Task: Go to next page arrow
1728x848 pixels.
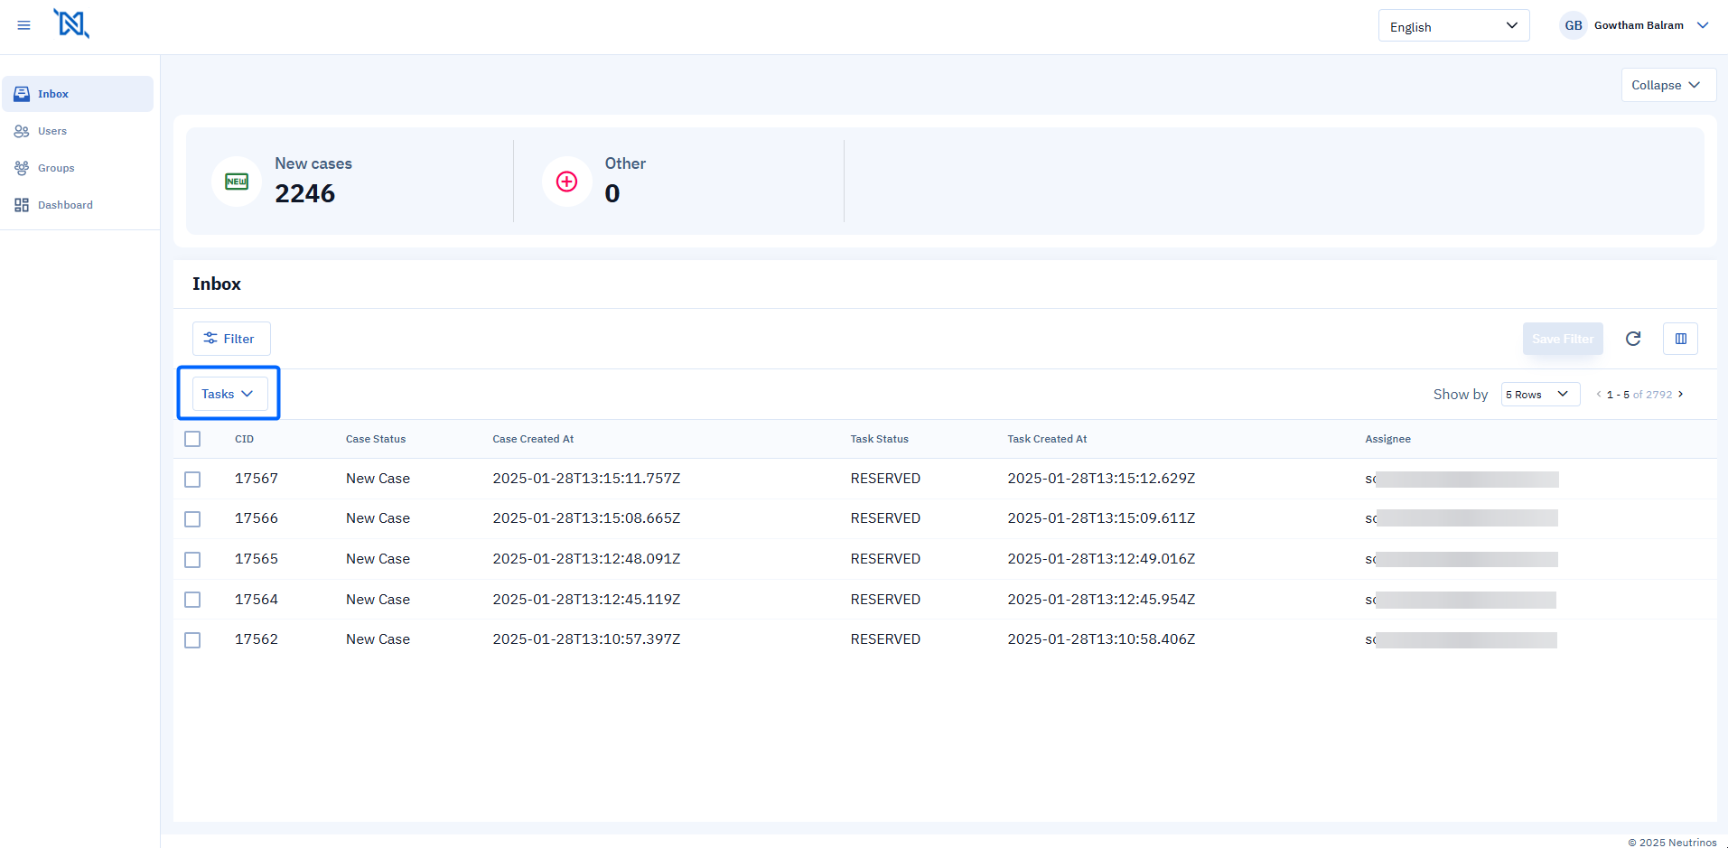Action: [1680, 395]
